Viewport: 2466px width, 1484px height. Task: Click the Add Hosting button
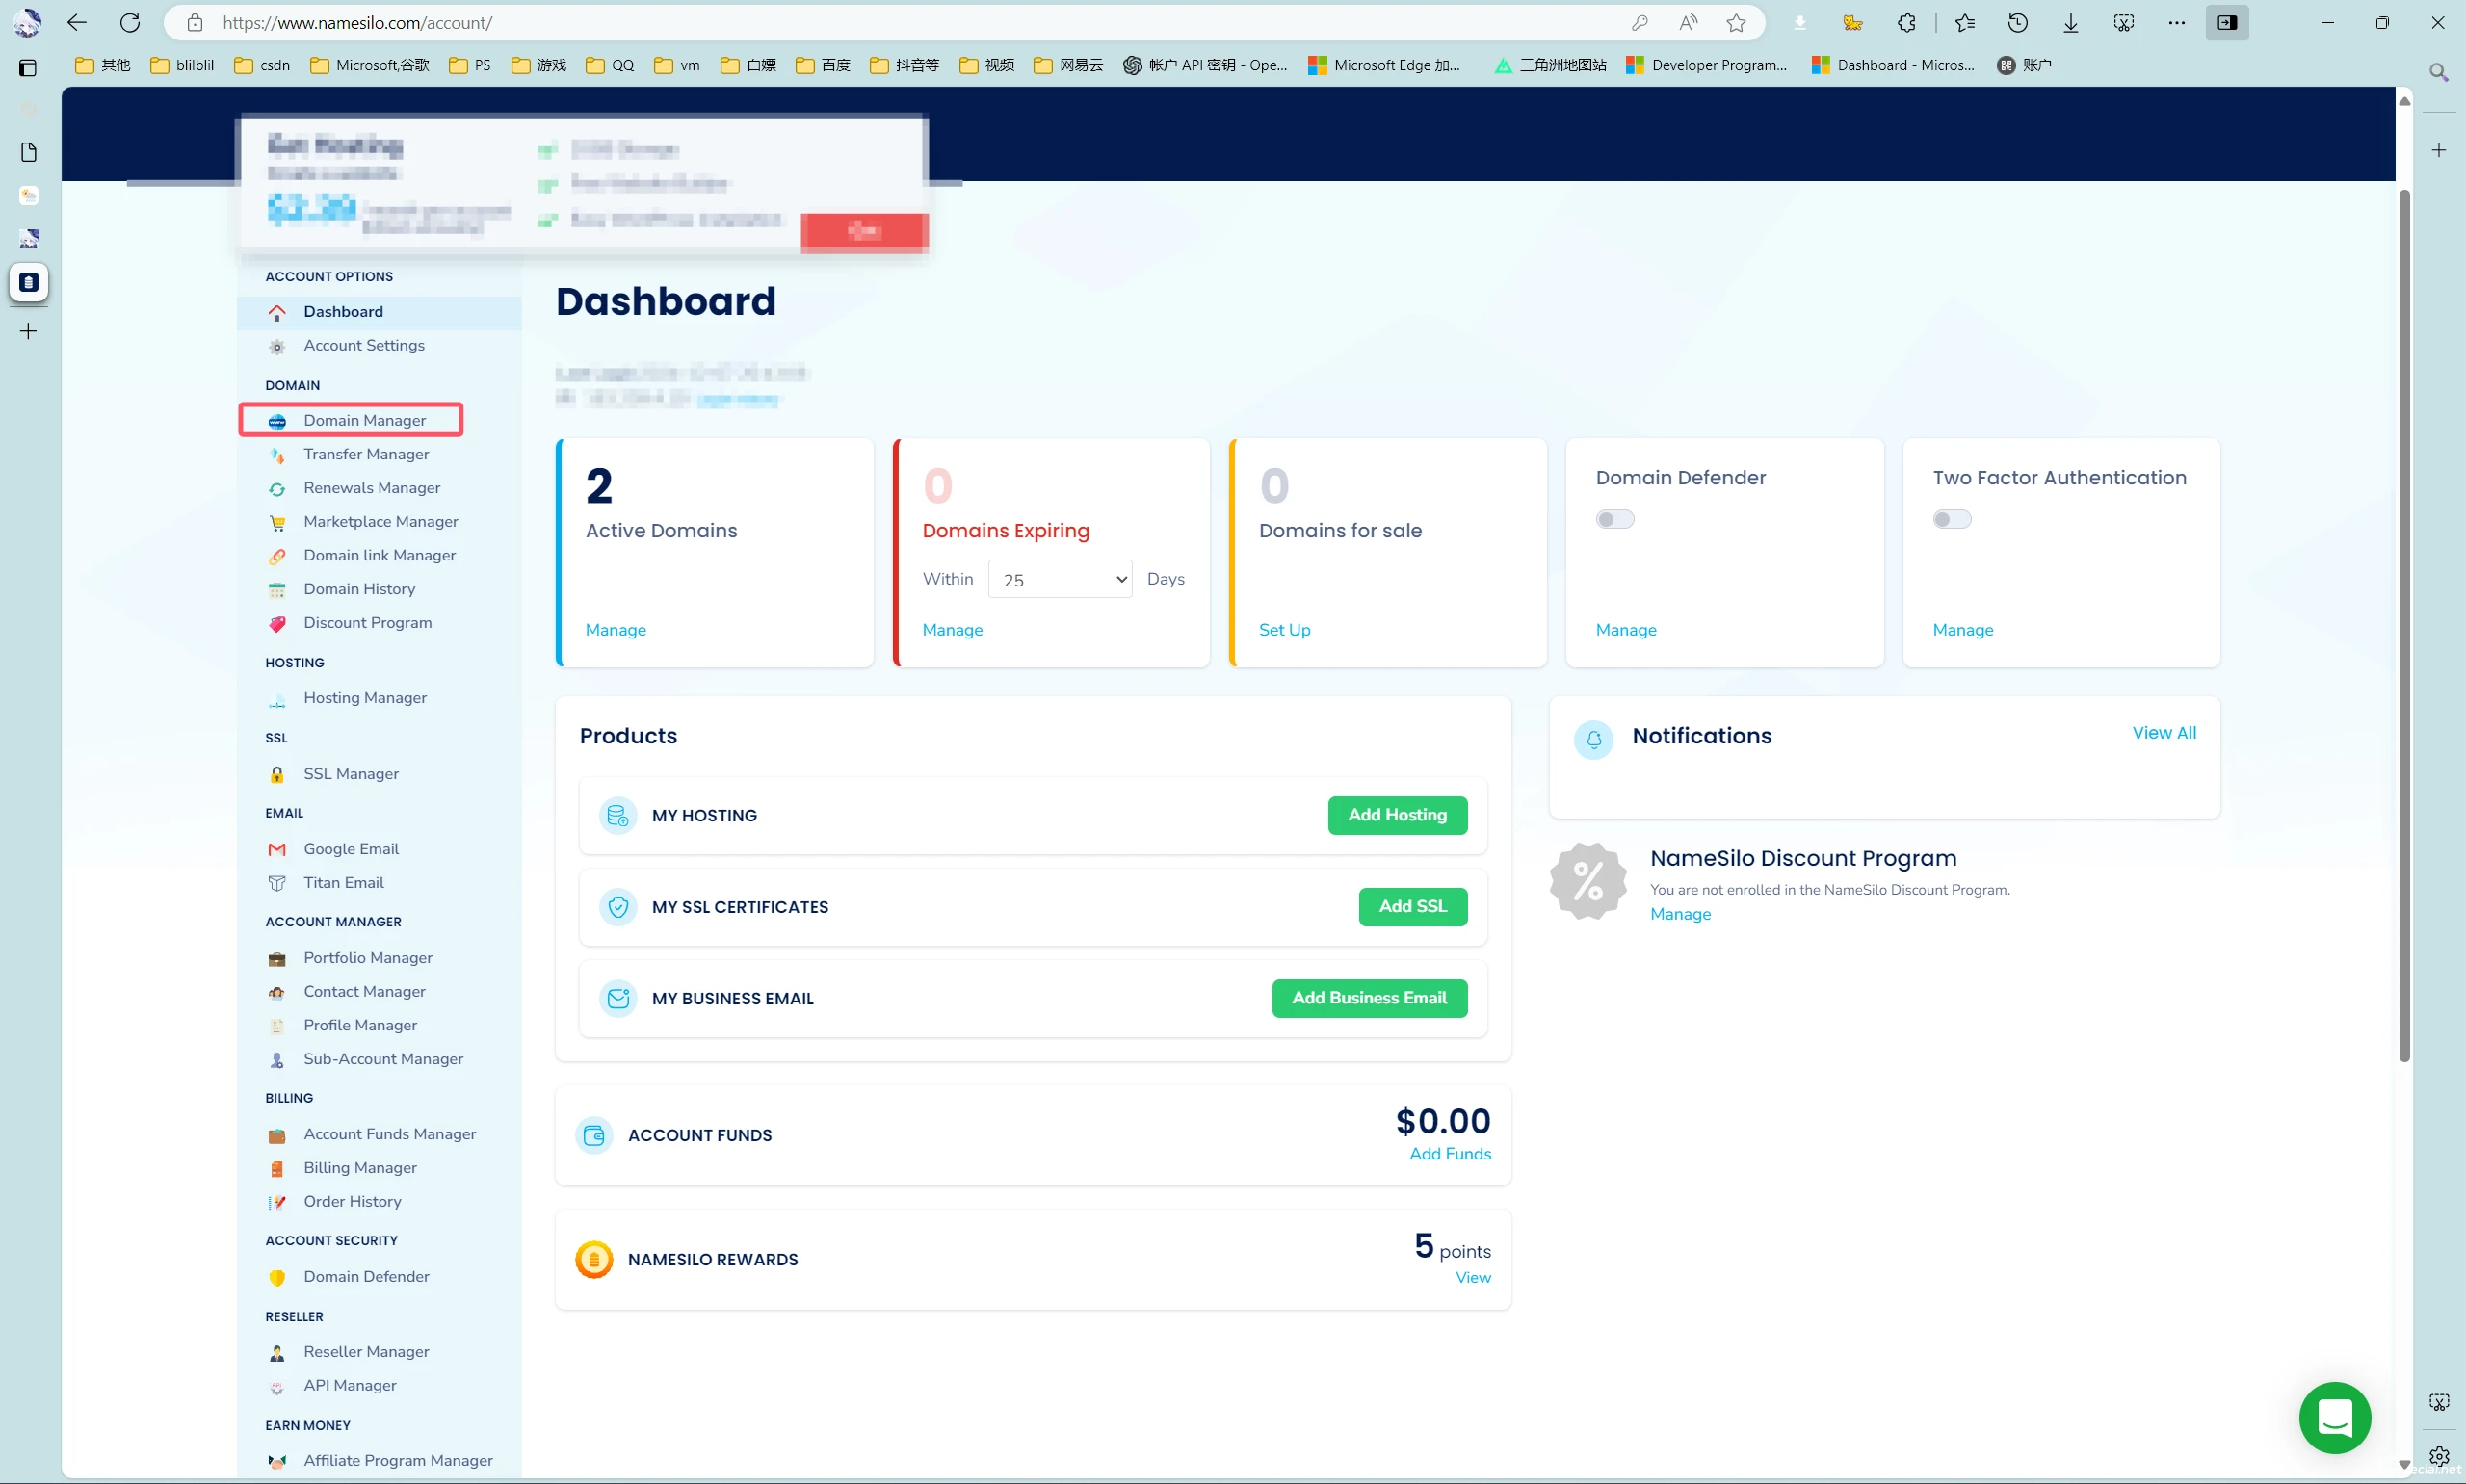(1397, 815)
